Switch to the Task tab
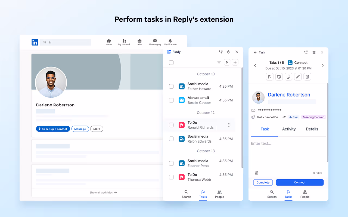 click(265, 129)
